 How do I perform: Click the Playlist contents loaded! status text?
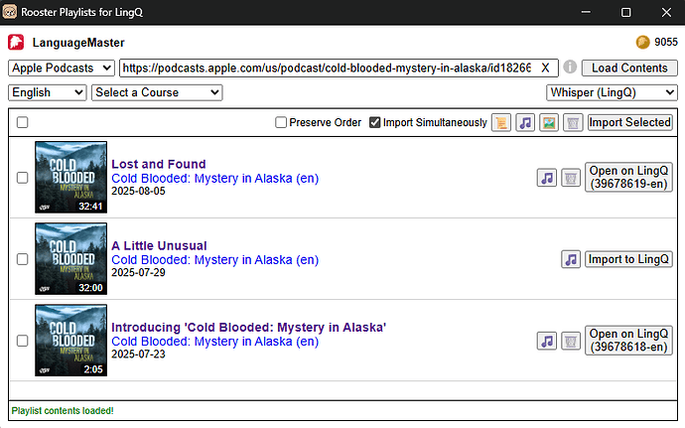[x=63, y=411]
